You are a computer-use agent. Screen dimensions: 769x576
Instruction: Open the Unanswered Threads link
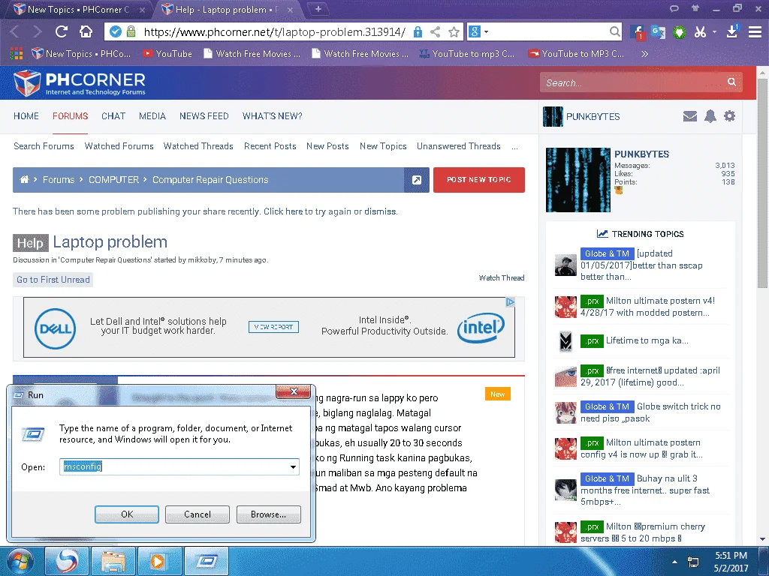tap(459, 146)
